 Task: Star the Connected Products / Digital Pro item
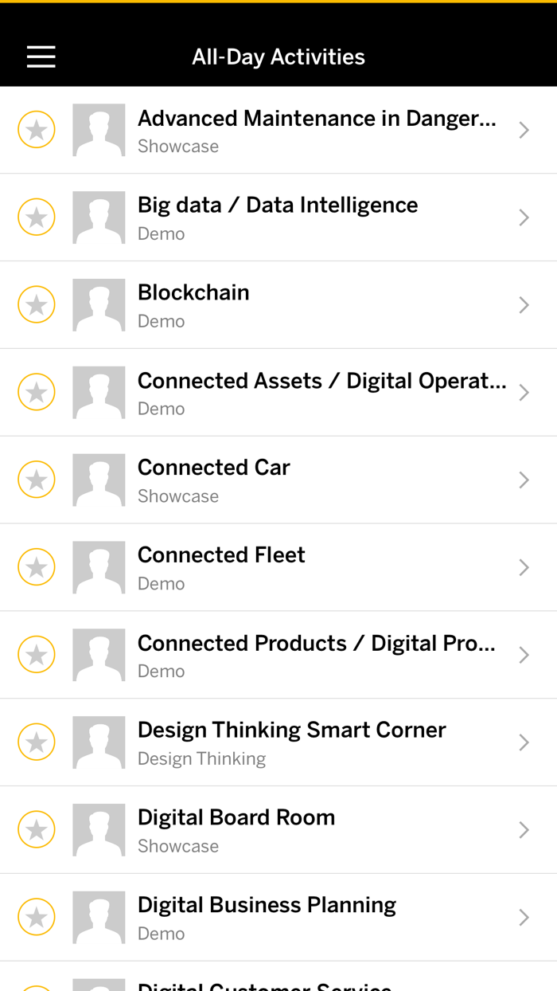36,654
